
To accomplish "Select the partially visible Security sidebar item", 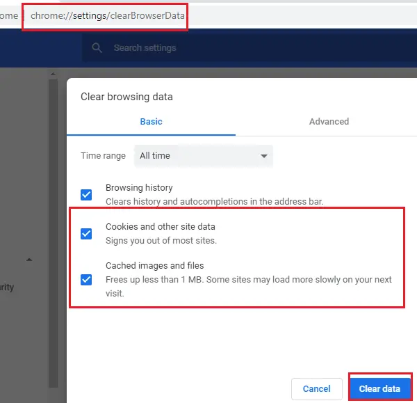I will coord(7,287).
